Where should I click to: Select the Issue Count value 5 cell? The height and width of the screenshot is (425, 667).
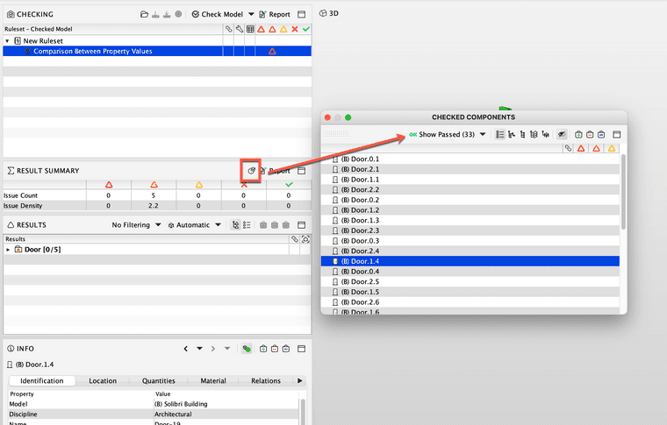(154, 195)
